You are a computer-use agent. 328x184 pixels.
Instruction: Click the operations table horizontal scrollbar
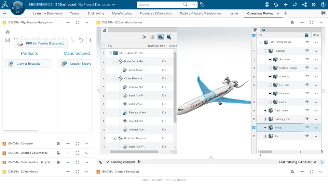pos(134,152)
